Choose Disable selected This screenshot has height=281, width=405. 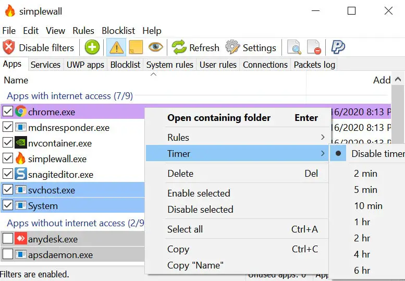click(237, 209)
